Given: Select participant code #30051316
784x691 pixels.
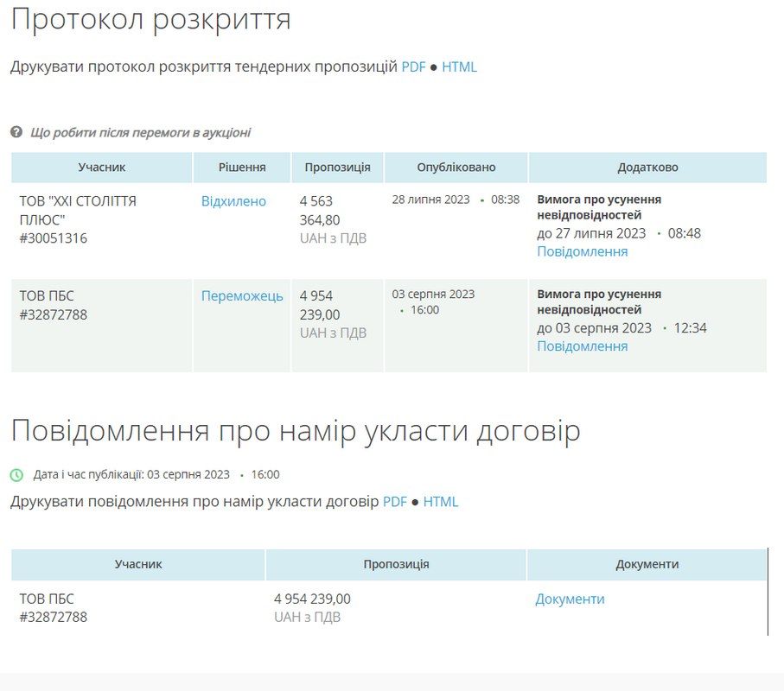Looking at the screenshot, I should pos(53,237).
